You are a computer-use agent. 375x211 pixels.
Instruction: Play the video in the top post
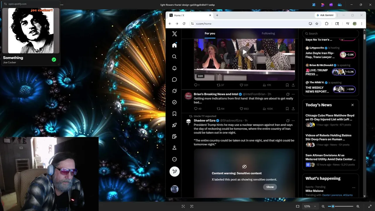coord(244,52)
